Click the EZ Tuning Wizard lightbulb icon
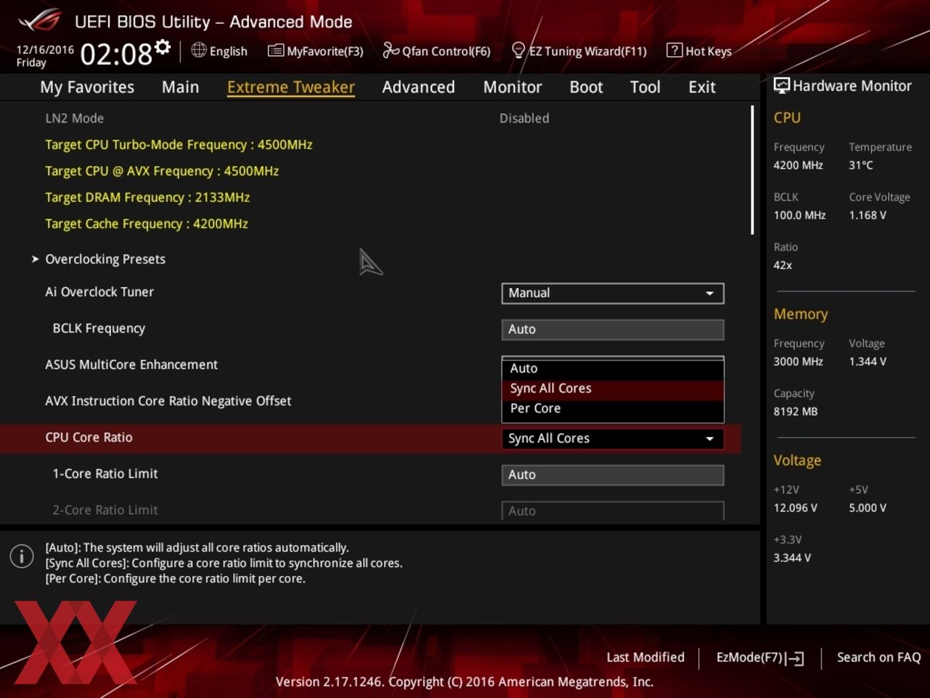The height and width of the screenshot is (698, 930). pyautogui.click(x=518, y=50)
